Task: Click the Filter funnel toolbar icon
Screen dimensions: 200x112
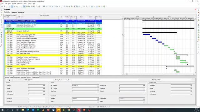Action: (52, 7)
